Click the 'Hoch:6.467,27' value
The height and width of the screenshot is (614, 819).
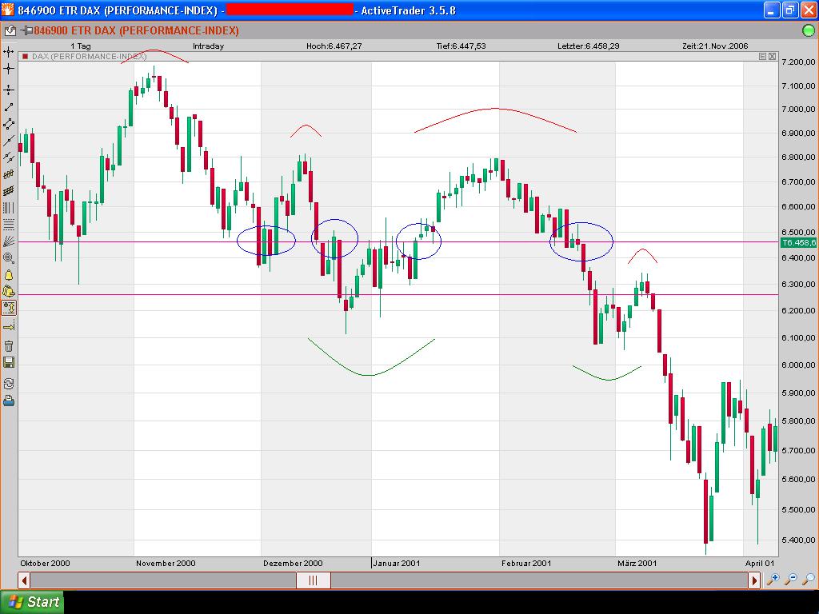coord(334,46)
